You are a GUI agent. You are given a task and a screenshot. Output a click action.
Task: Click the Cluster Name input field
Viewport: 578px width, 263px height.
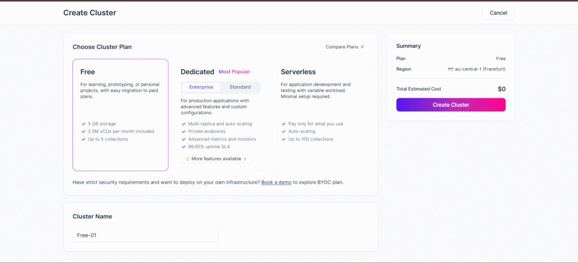(x=145, y=235)
